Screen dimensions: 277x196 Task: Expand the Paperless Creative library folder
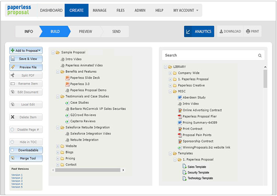pyautogui.click(x=170, y=86)
